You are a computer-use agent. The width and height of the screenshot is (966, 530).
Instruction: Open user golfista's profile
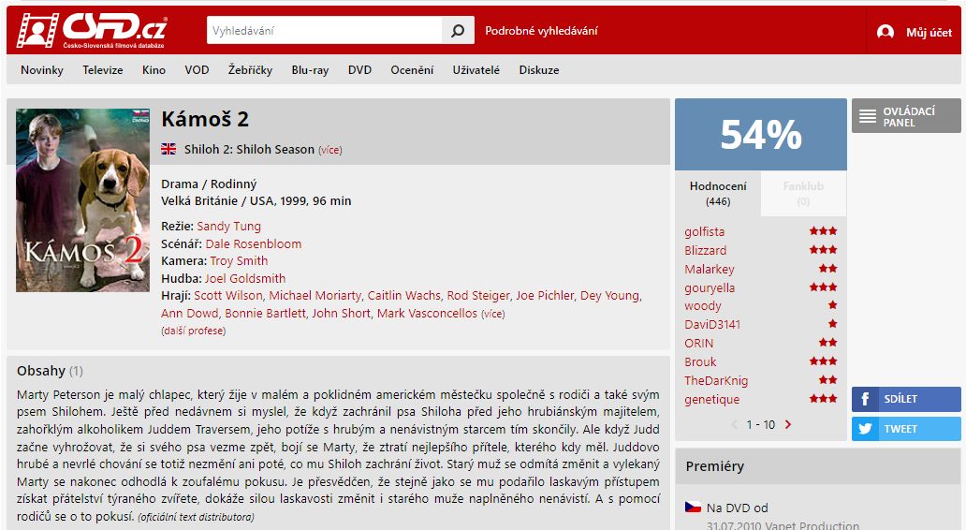(704, 231)
